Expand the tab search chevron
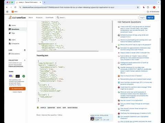 pos(158,2)
